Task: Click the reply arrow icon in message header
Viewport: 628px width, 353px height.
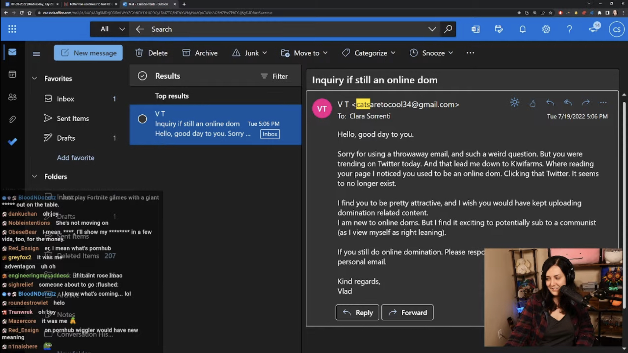Action: pyautogui.click(x=550, y=103)
